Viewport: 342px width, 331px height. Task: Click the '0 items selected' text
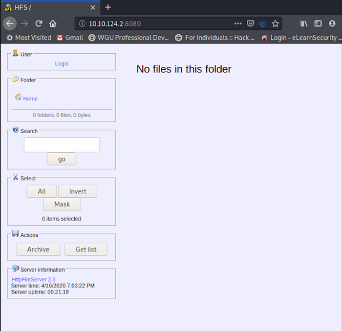(62, 219)
